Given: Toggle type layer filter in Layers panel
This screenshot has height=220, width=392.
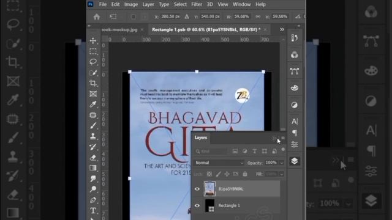Looking at the screenshot, I should [x=255, y=151].
